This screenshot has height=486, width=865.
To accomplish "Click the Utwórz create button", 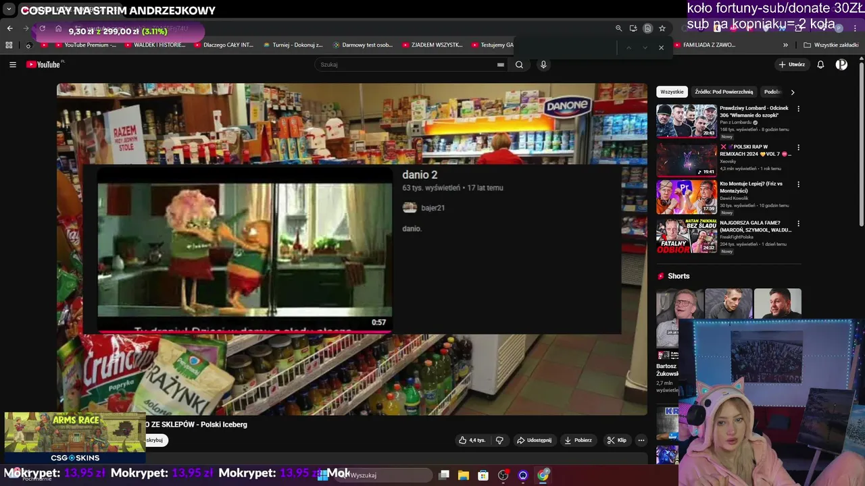I will pyautogui.click(x=792, y=65).
